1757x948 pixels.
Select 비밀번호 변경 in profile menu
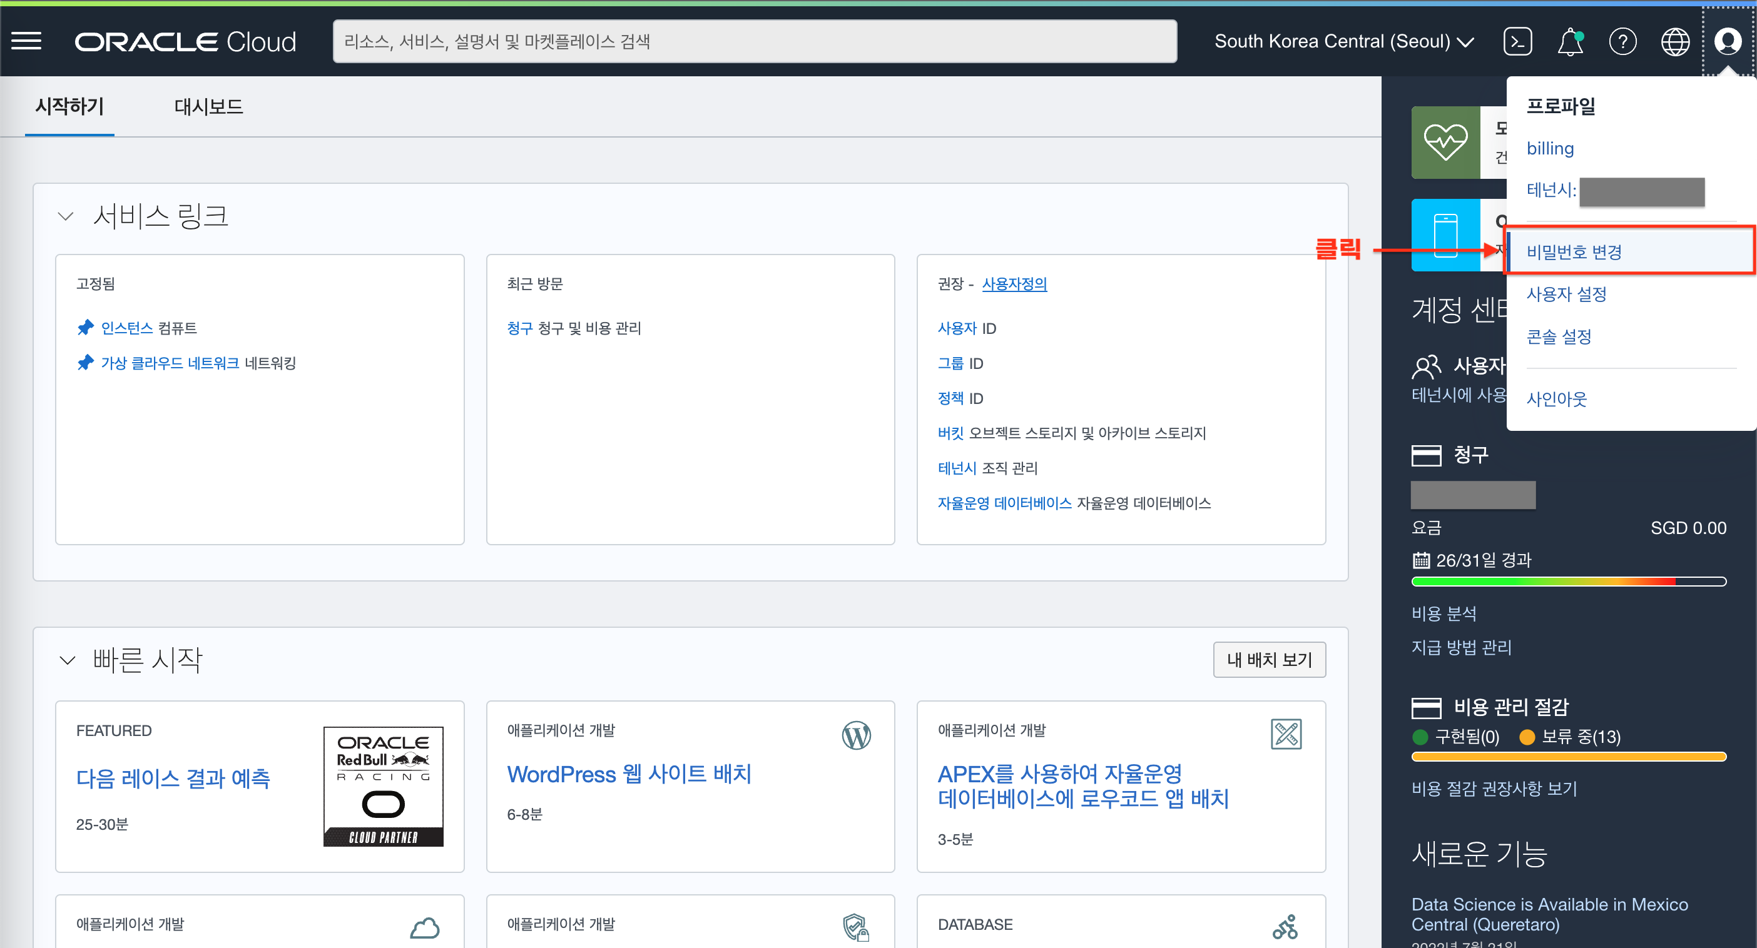(1629, 251)
